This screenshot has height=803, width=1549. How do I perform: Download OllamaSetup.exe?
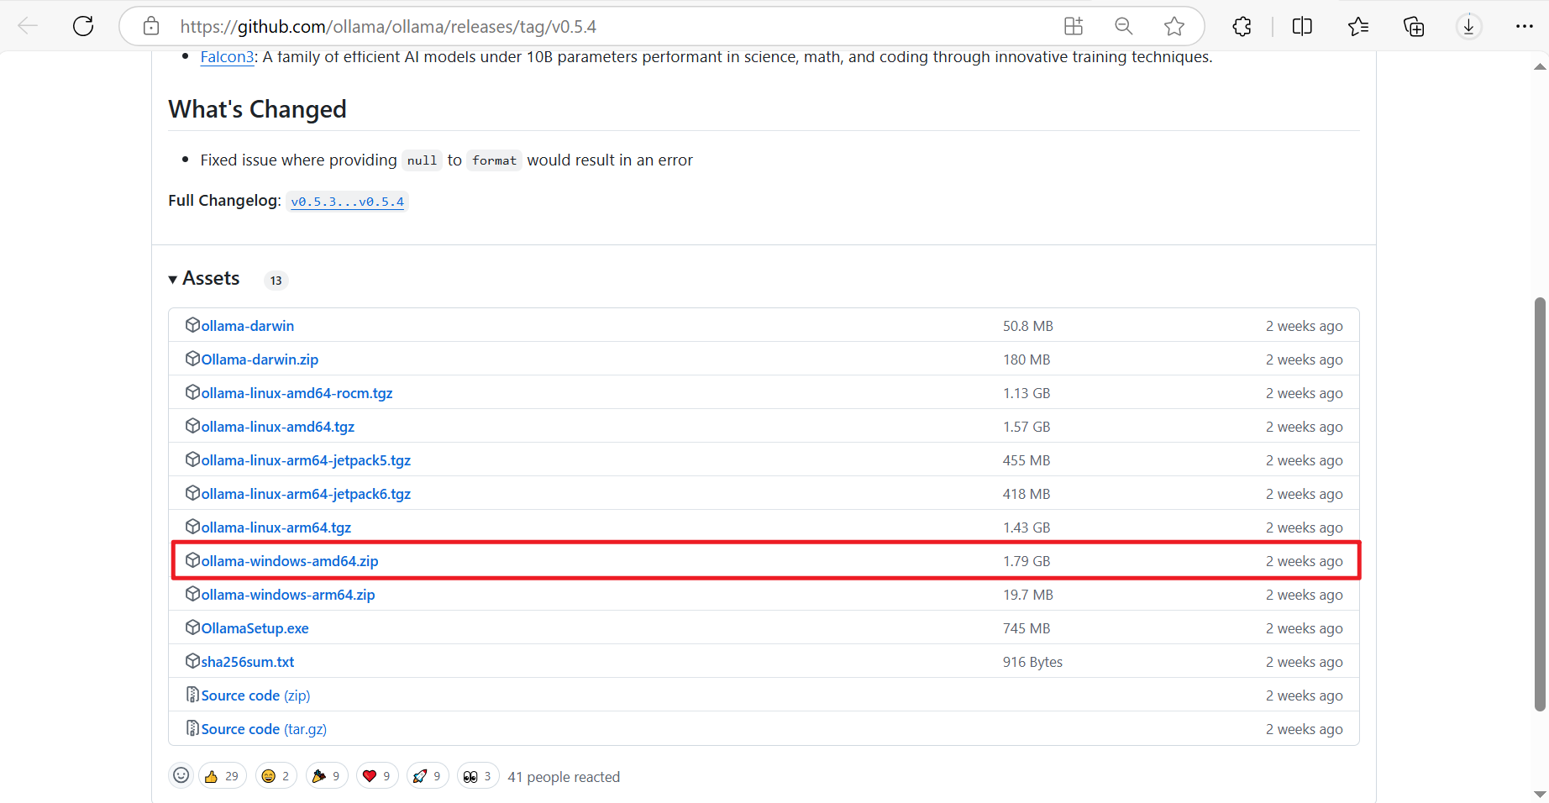tap(255, 628)
